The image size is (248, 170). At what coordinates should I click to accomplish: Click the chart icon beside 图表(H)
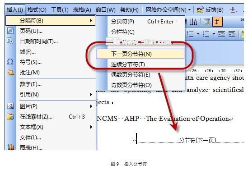(x=10, y=147)
